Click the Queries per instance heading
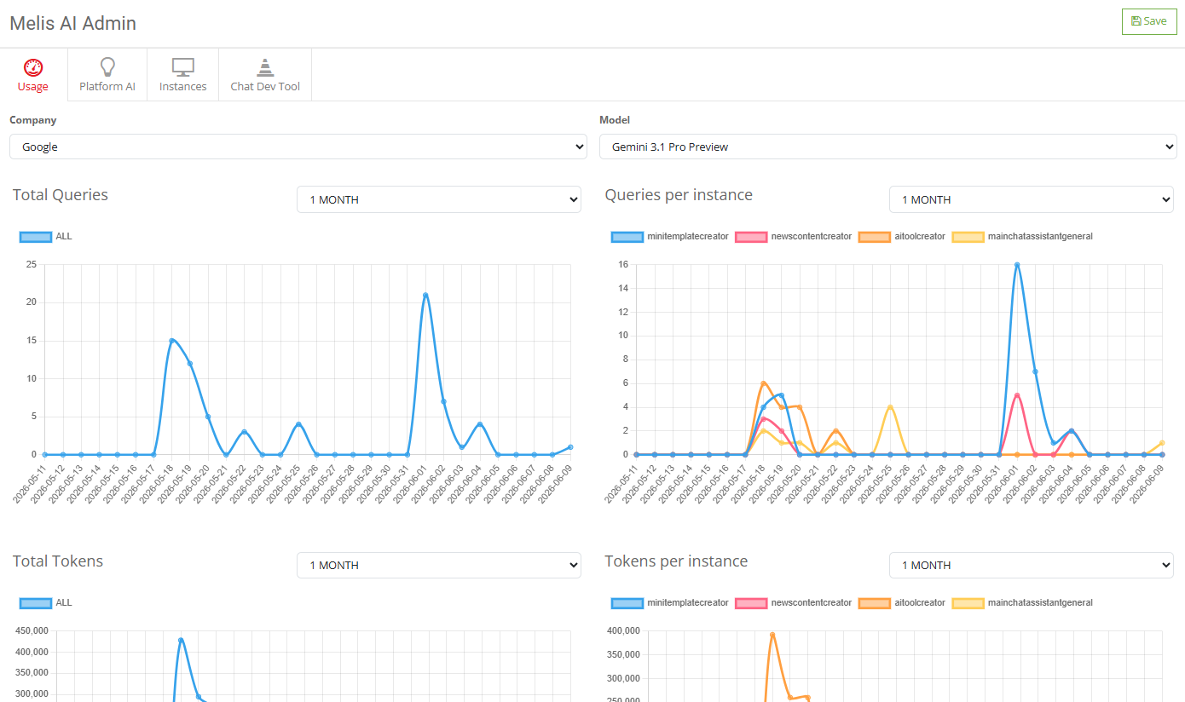Screen dimensions: 1185x702 pyautogui.click(x=679, y=194)
